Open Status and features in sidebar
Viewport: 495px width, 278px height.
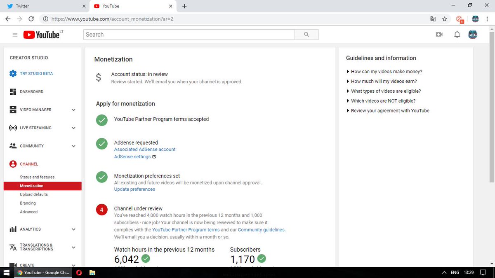37,177
